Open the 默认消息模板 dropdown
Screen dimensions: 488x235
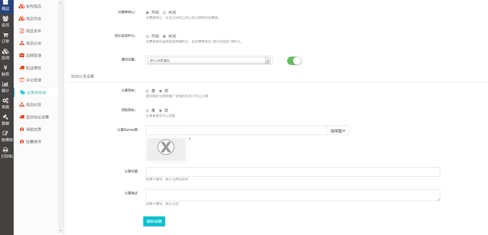coord(209,60)
